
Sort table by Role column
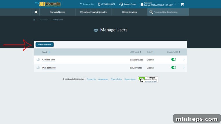(150, 52)
